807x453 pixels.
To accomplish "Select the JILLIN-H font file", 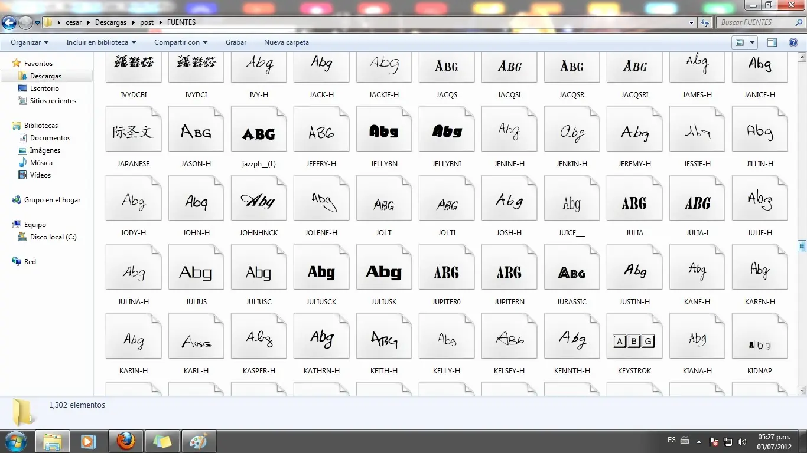I will tap(760, 137).
